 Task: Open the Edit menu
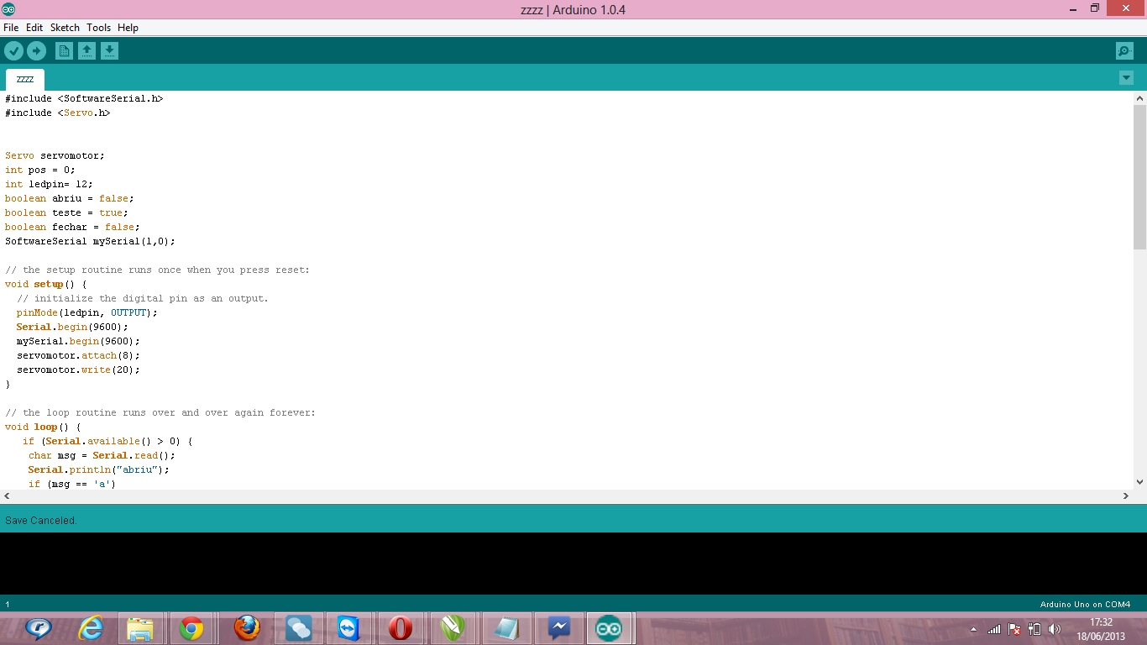[x=34, y=28]
